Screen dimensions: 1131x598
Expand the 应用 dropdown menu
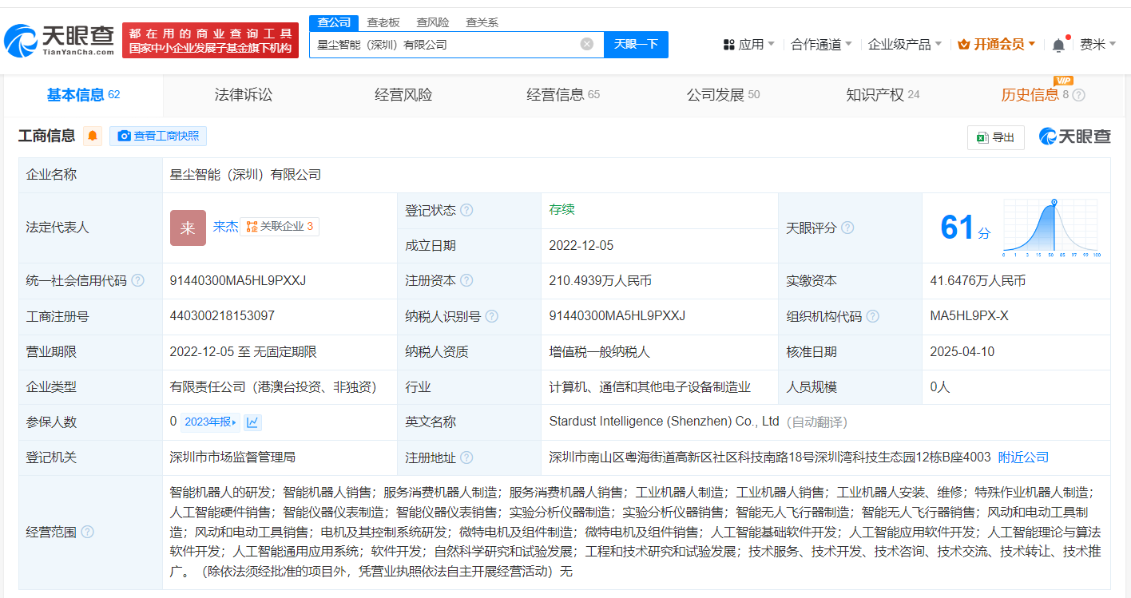pos(749,45)
